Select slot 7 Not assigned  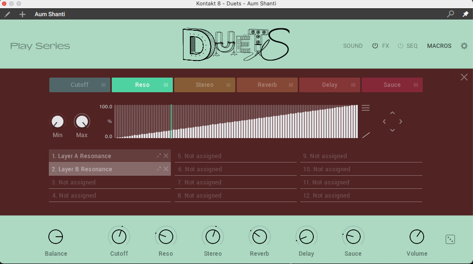click(x=236, y=183)
